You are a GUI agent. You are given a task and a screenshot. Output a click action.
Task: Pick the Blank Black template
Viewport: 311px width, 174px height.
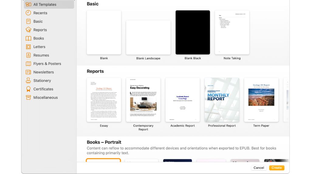pos(192,32)
